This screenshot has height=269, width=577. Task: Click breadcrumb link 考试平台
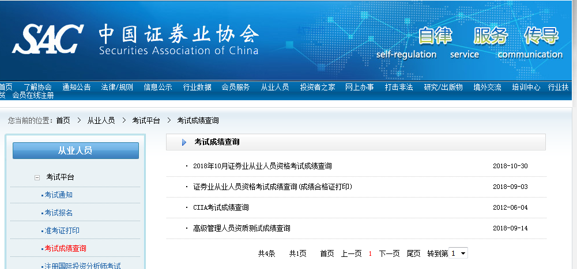click(x=146, y=120)
